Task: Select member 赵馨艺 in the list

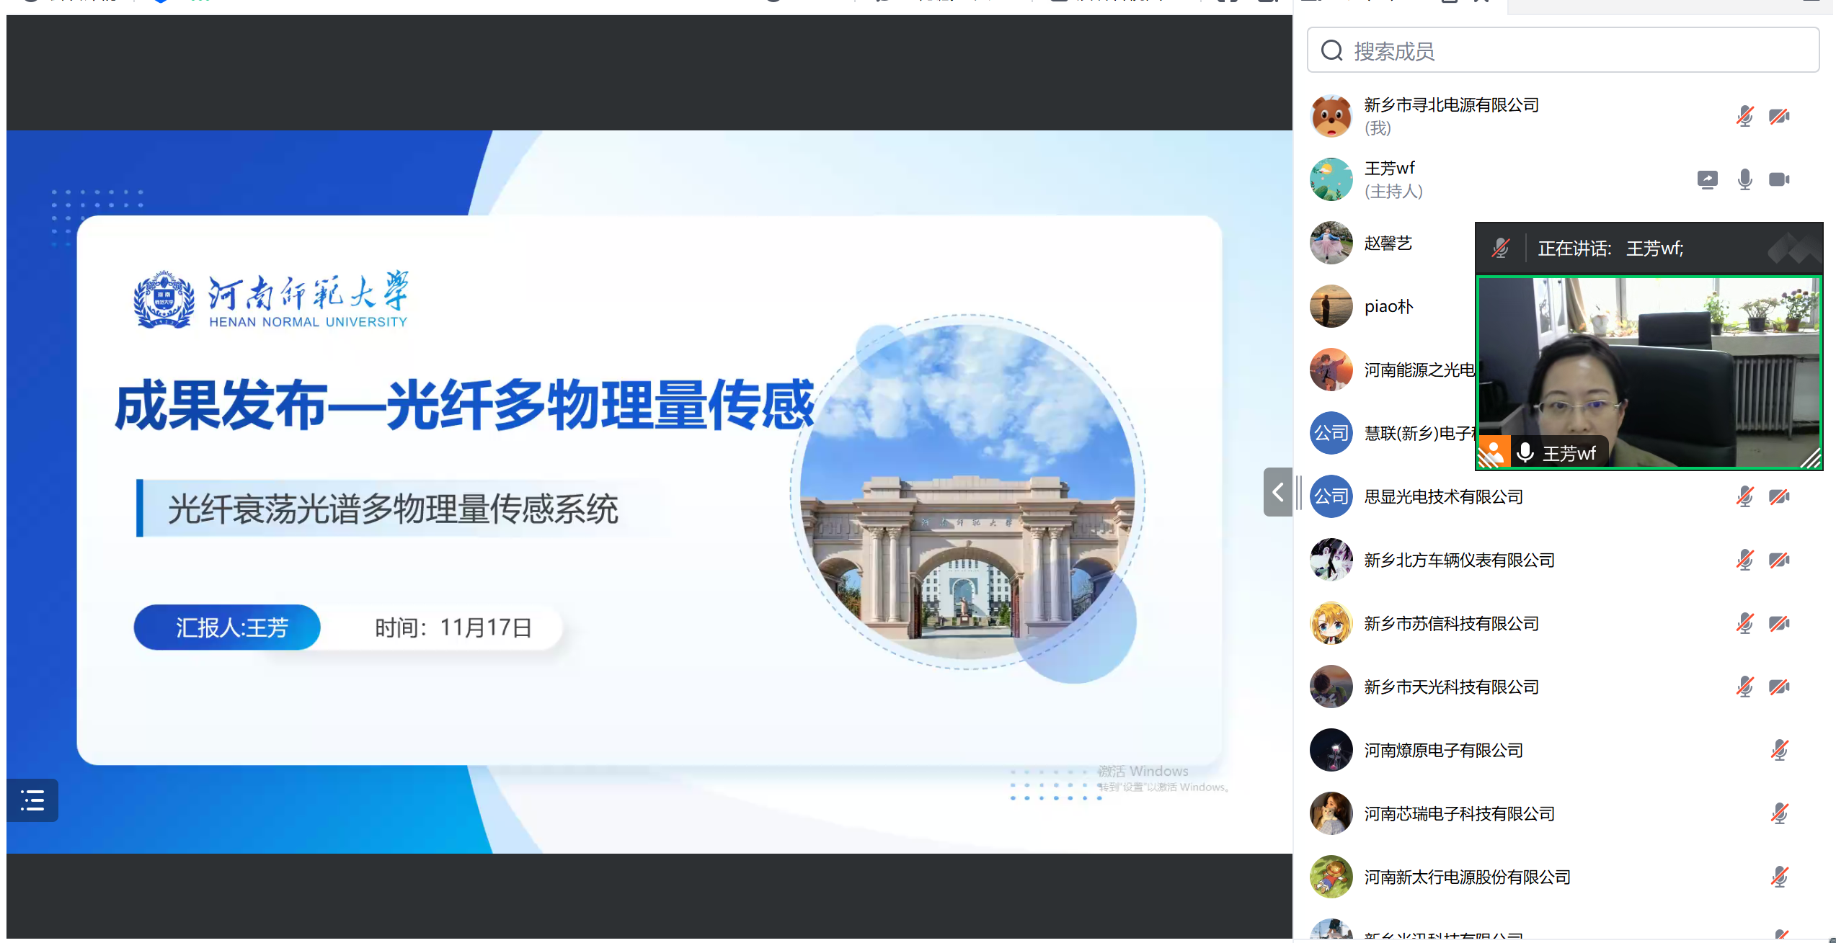Action: pyautogui.click(x=1388, y=243)
